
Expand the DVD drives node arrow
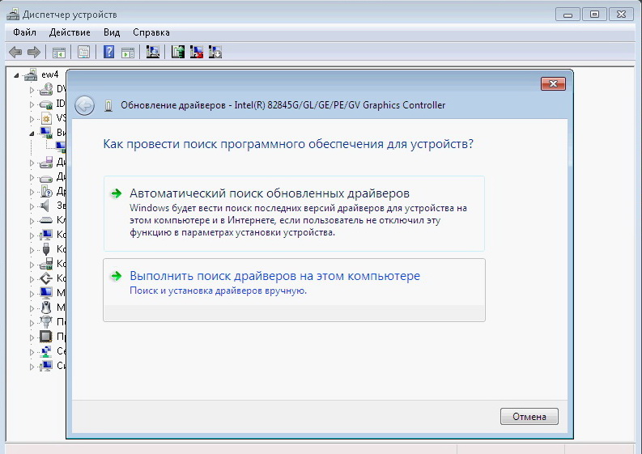click(32, 90)
